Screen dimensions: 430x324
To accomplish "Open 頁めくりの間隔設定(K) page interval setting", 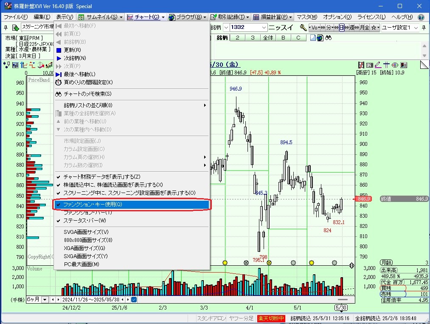I will (x=132, y=82).
